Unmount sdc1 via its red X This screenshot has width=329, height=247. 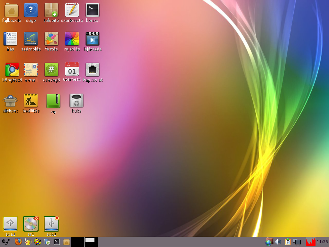[x=57, y=218]
